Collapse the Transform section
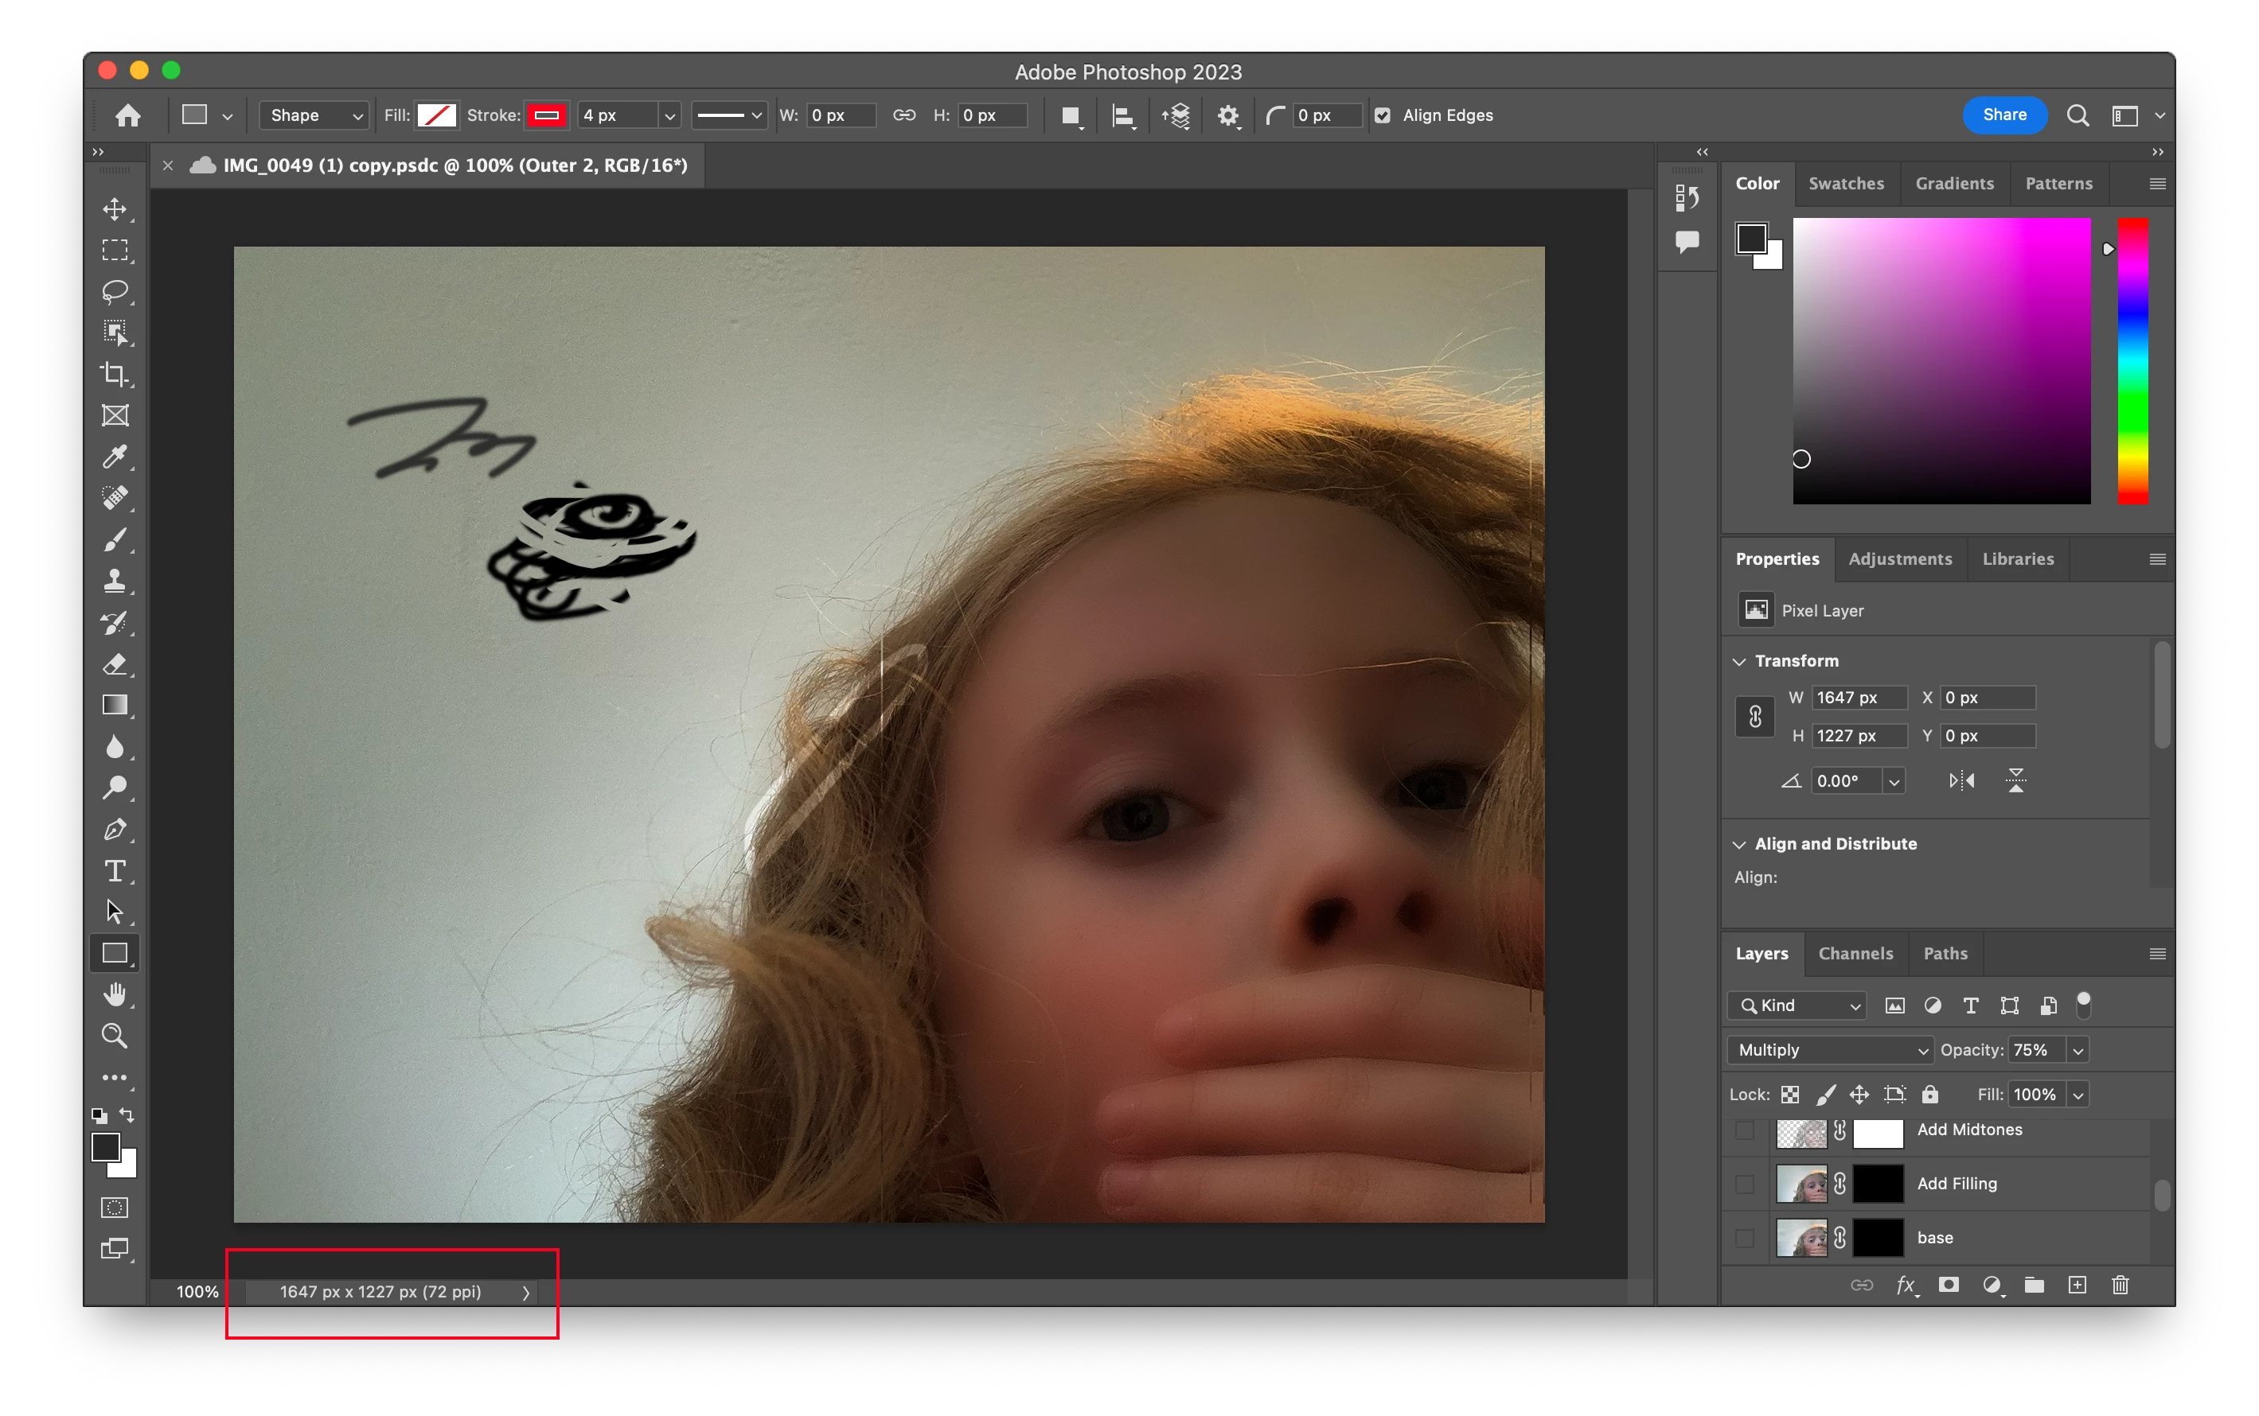The height and width of the screenshot is (1416, 2259). tap(1740, 661)
